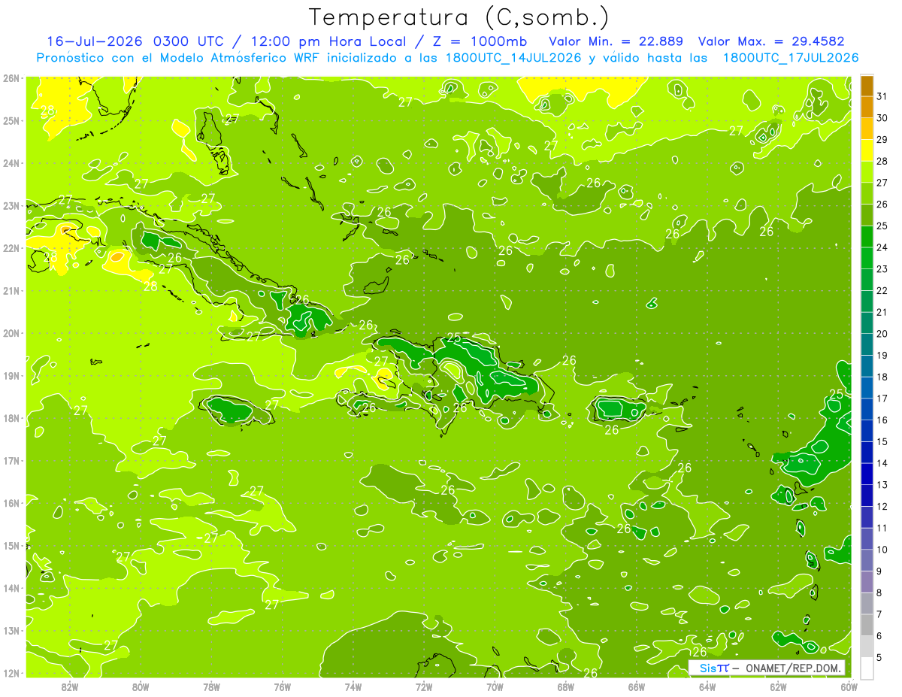Click the '24N' latitude axis label
Screen dimensions: 902x697
click(x=11, y=163)
